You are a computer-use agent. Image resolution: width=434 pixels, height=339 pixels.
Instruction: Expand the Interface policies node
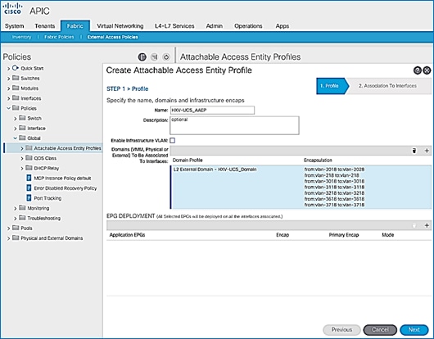[x=16, y=129]
